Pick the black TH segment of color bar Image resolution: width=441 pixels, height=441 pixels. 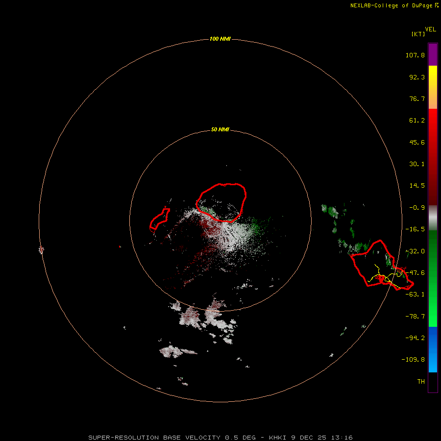click(433, 382)
